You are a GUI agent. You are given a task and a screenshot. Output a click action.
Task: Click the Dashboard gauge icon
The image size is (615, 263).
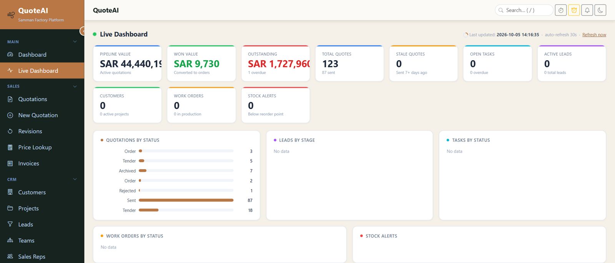(x=10, y=54)
